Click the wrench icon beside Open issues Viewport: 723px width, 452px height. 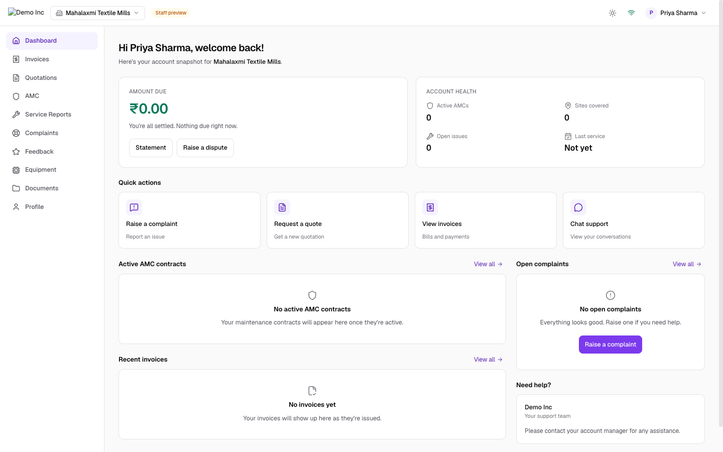pyautogui.click(x=430, y=137)
